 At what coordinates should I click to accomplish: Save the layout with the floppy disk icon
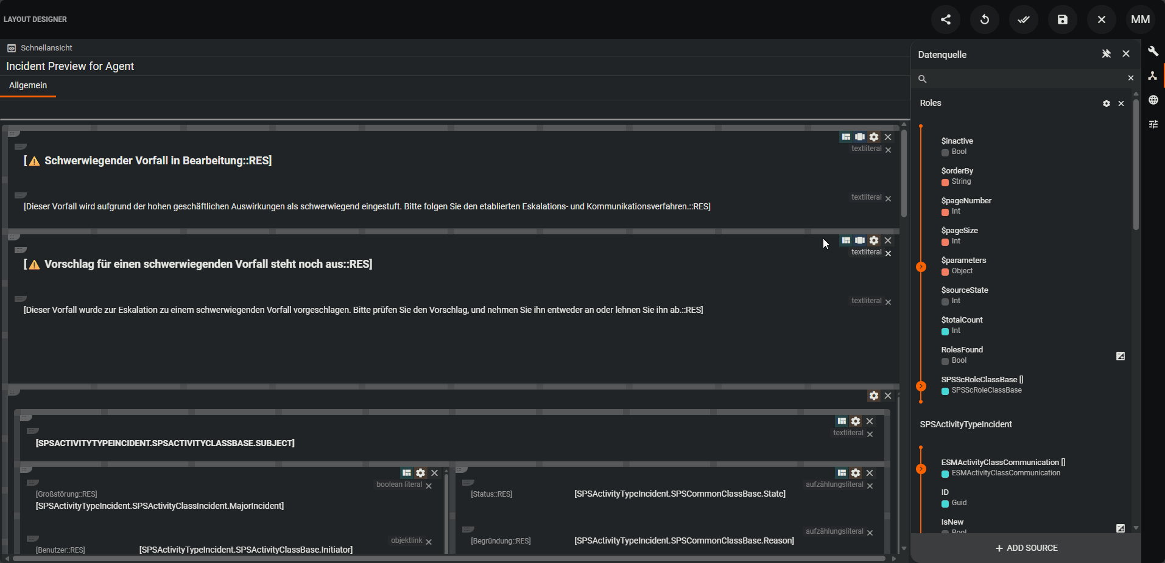[x=1062, y=19]
